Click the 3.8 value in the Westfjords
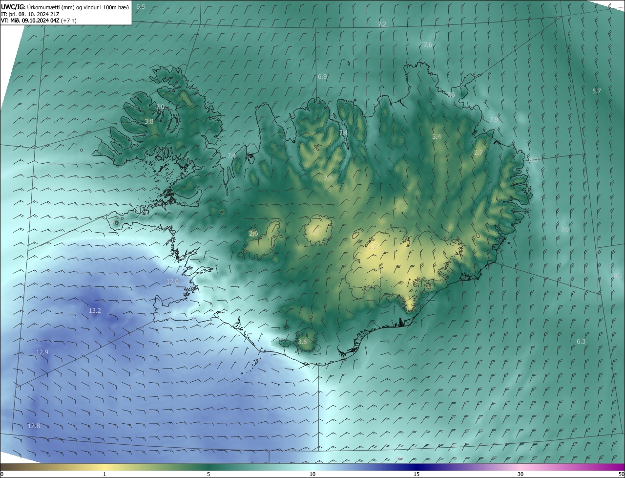 pos(149,121)
